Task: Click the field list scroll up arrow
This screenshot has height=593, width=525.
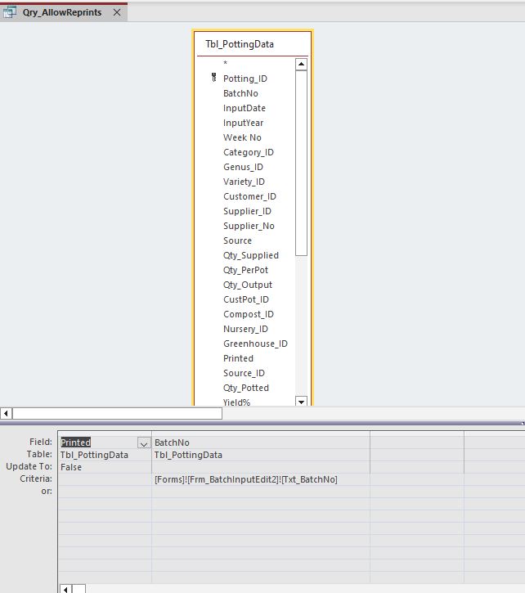Action: (301, 65)
